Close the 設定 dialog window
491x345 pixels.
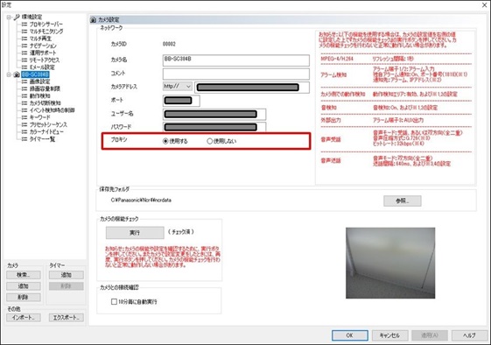point(484,5)
